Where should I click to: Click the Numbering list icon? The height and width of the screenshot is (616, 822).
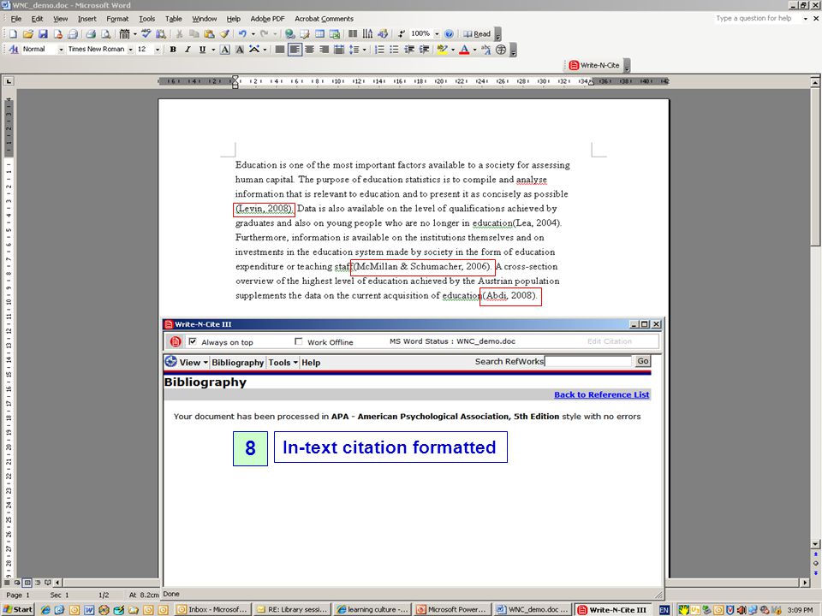click(379, 50)
